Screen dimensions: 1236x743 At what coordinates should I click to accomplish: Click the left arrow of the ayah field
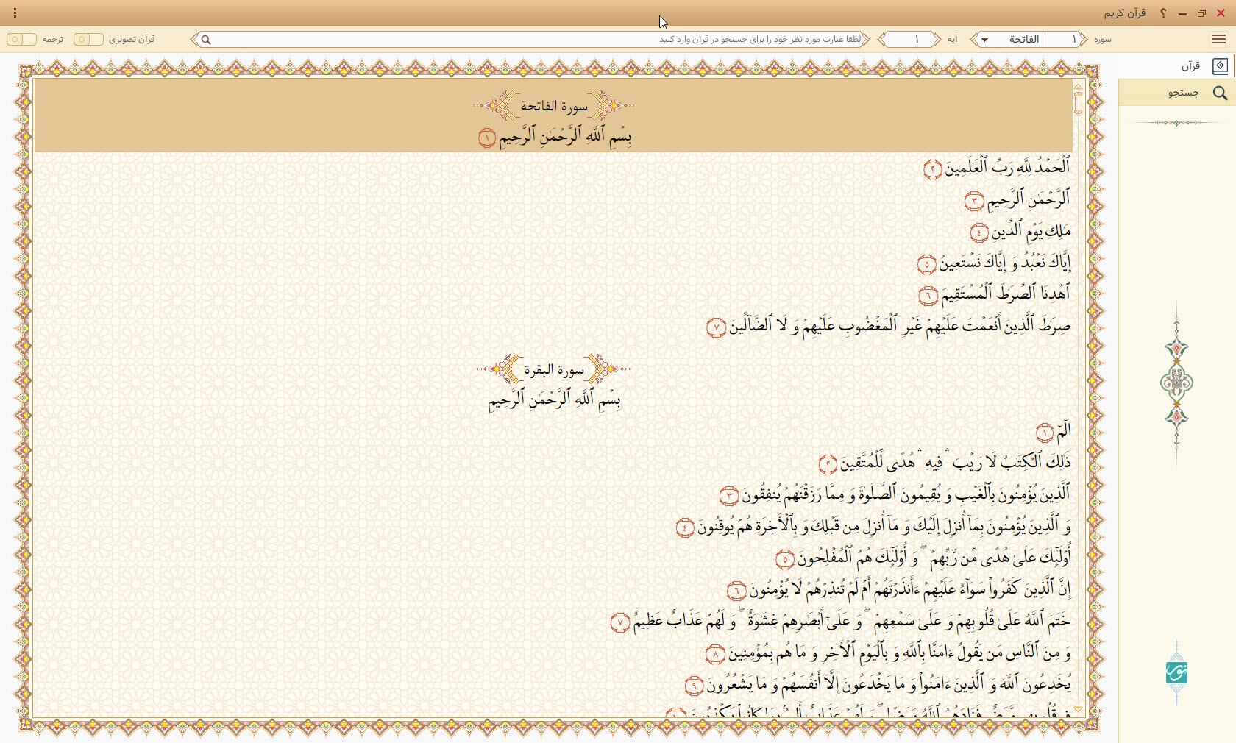[x=882, y=40]
